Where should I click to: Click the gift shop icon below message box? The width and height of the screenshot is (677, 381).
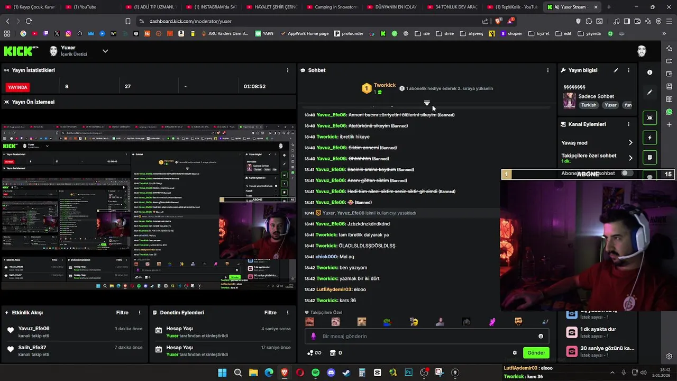333,353
